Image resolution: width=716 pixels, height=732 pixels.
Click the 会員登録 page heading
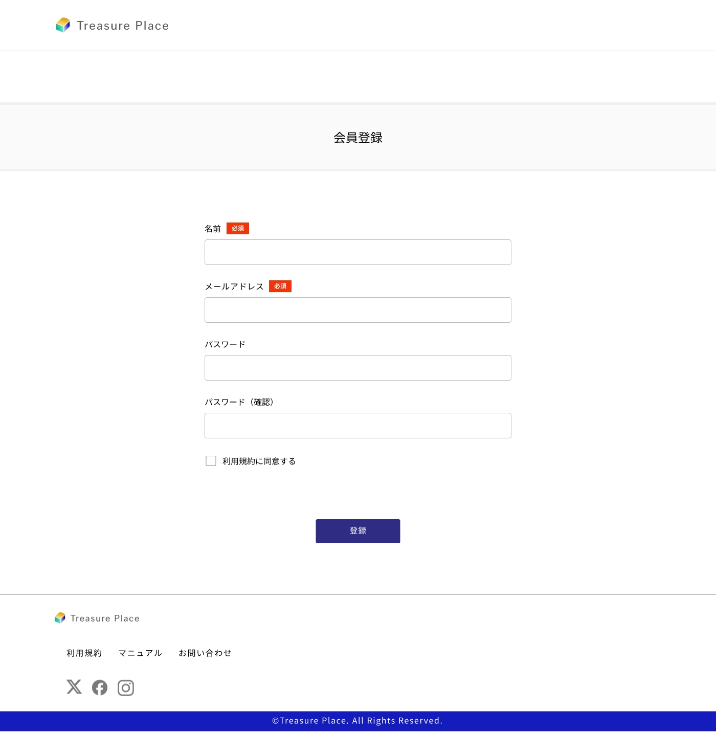[x=358, y=138]
